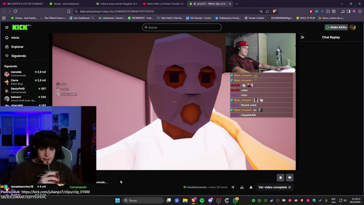Open Libros y textos bookmark
This screenshot has height=205, width=364.
[331, 18]
